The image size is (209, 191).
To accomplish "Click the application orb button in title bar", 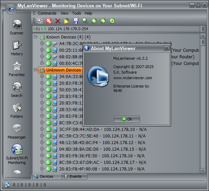I will click(x=11, y=9).
